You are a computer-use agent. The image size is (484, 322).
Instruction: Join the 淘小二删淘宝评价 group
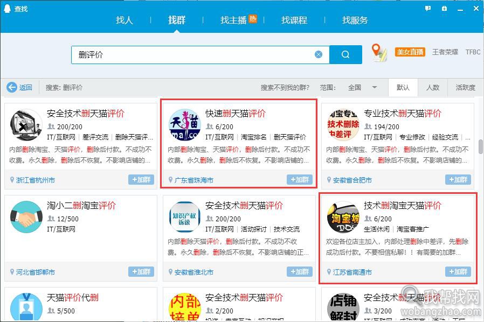(141, 272)
